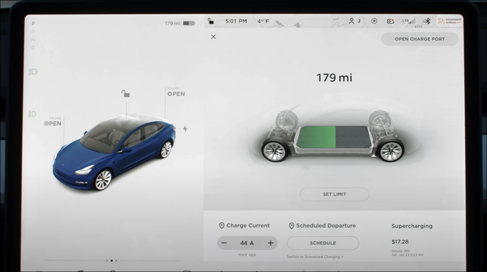This screenshot has width=487, height=272.
Task: Tap the large 179 mi range text
Action: (x=334, y=78)
